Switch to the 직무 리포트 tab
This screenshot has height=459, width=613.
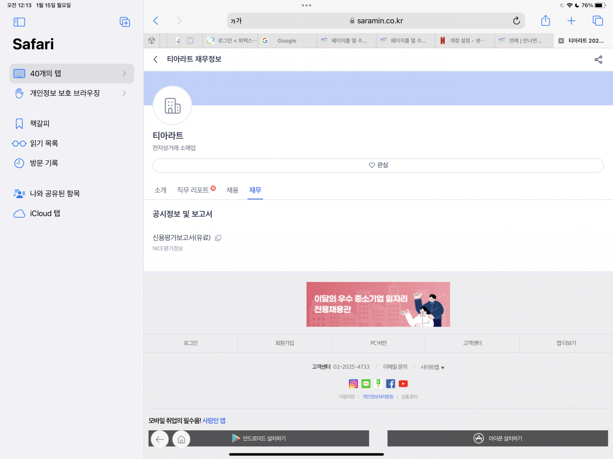tap(193, 190)
